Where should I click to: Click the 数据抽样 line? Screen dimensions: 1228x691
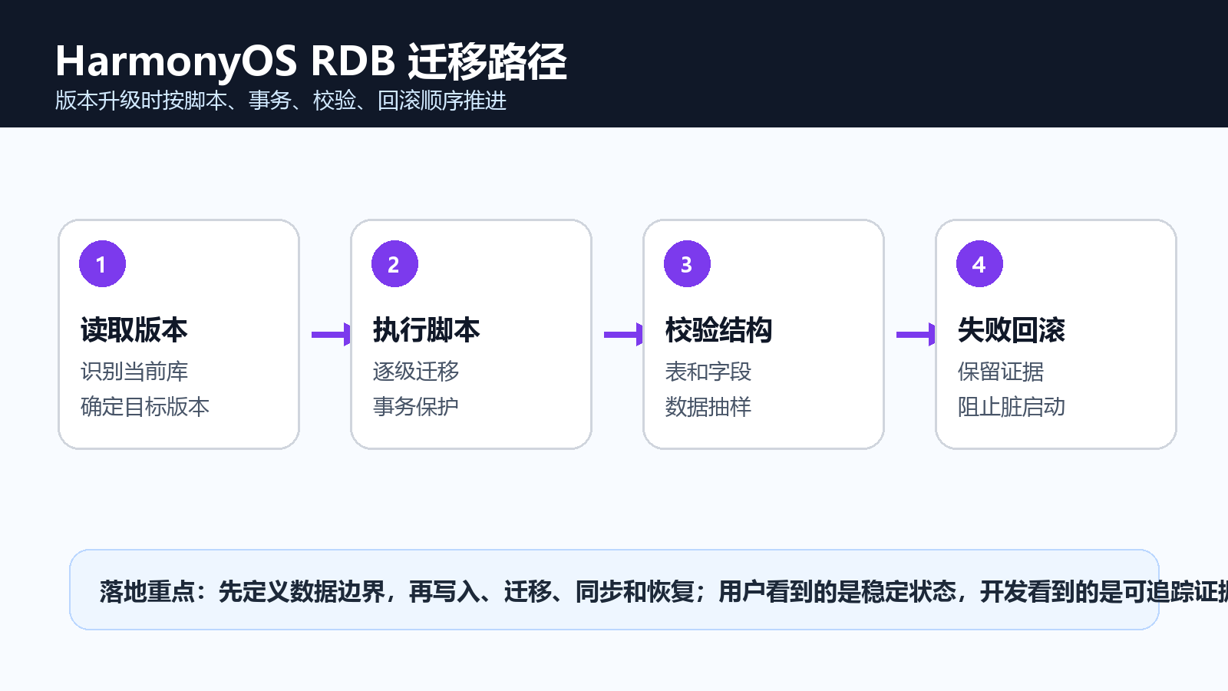click(708, 407)
